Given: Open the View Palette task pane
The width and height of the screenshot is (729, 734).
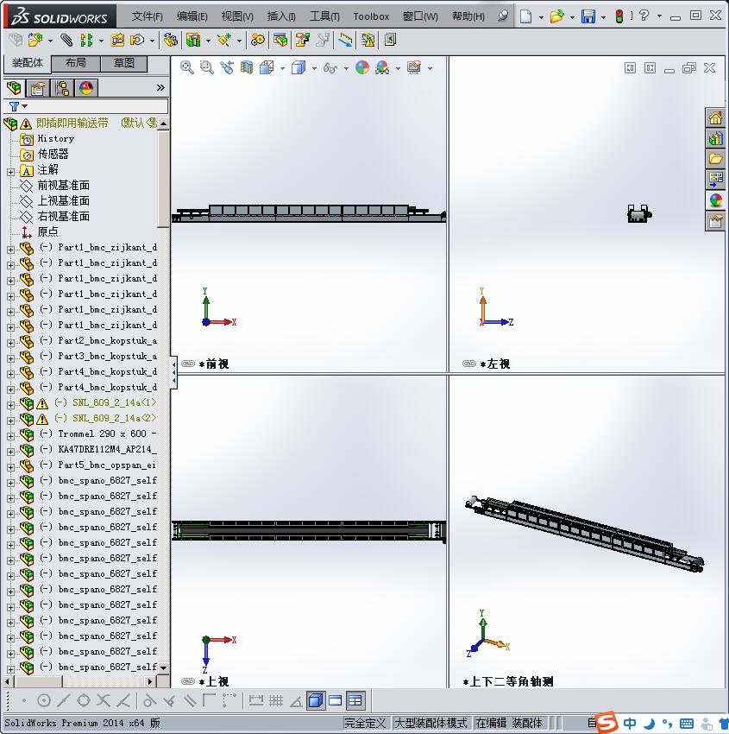Looking at the screenshot, I should (715, 180).
